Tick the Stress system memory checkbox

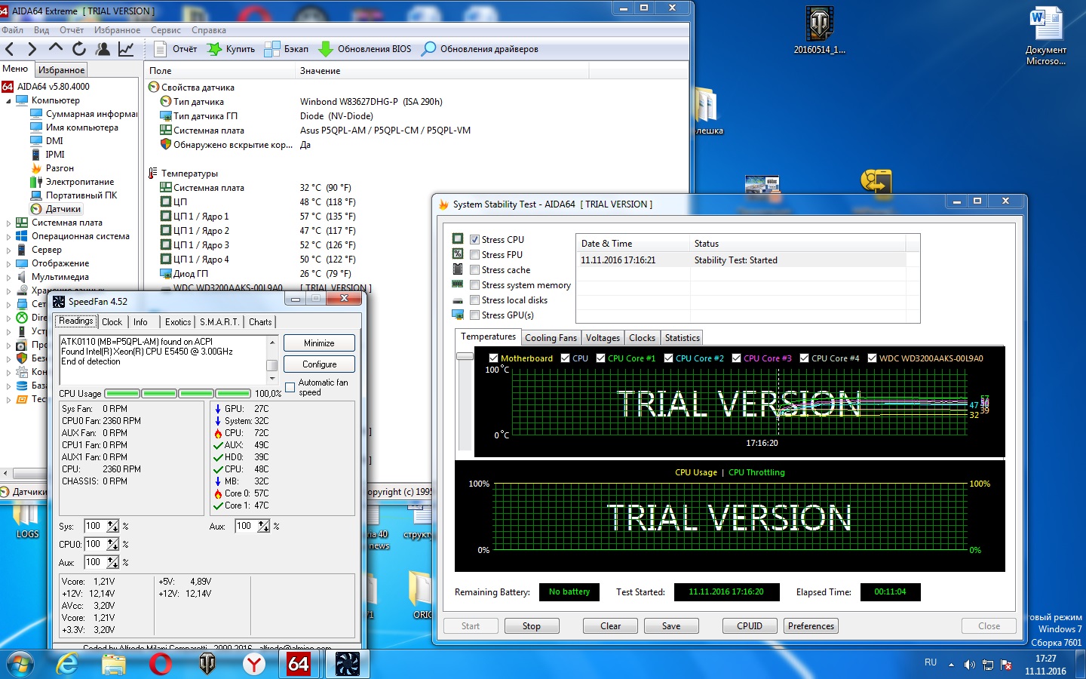click(475, 285)
